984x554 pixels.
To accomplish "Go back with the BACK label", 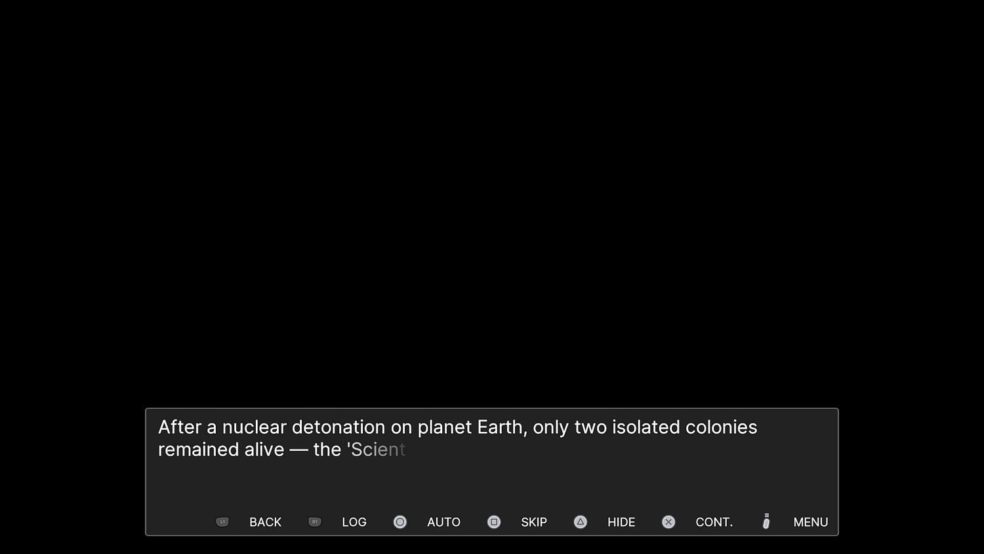I will coord(265,522).
